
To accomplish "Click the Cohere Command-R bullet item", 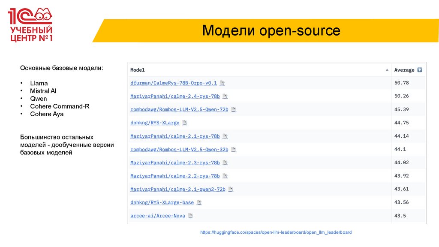I will (60, 106).
